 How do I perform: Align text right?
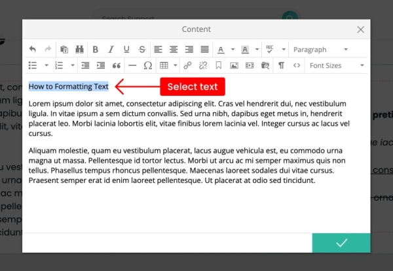[x=189, y=50]
